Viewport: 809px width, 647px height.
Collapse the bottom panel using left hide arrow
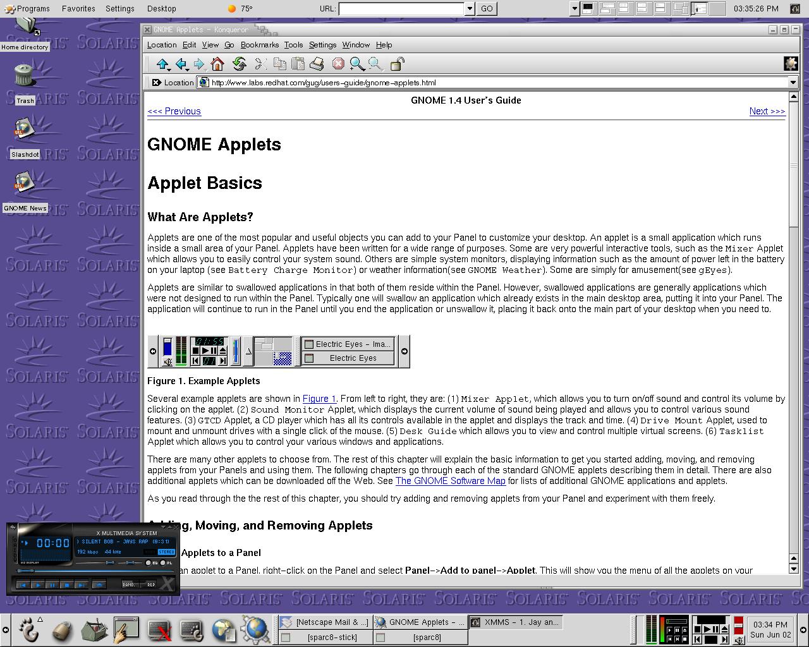pos(6,630)
